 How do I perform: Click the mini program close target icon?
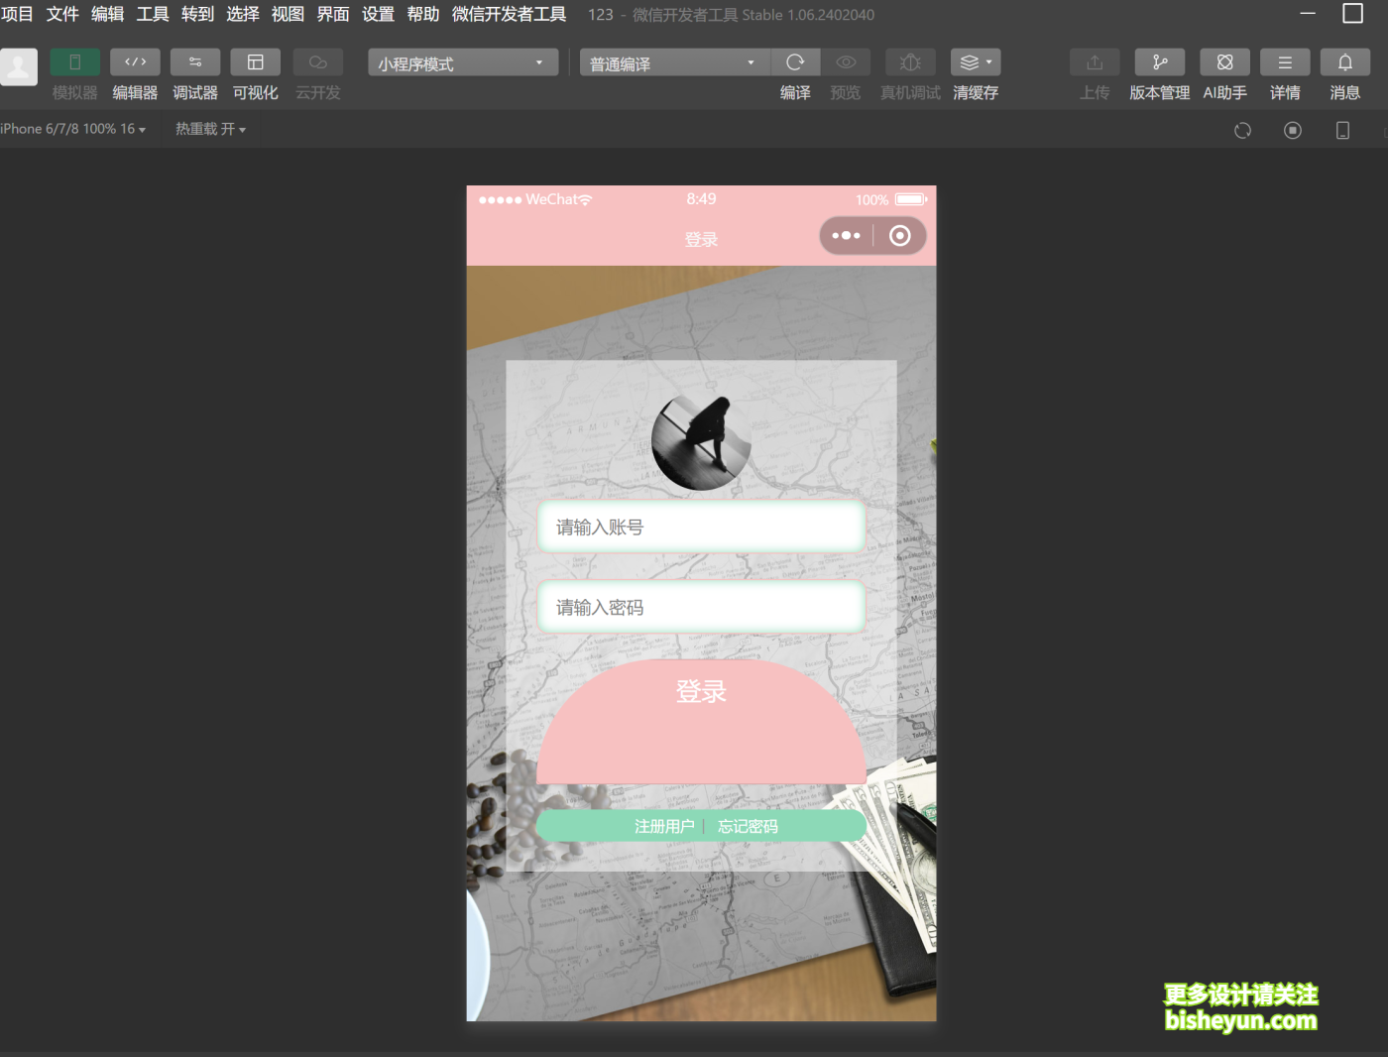coord(900,236)
